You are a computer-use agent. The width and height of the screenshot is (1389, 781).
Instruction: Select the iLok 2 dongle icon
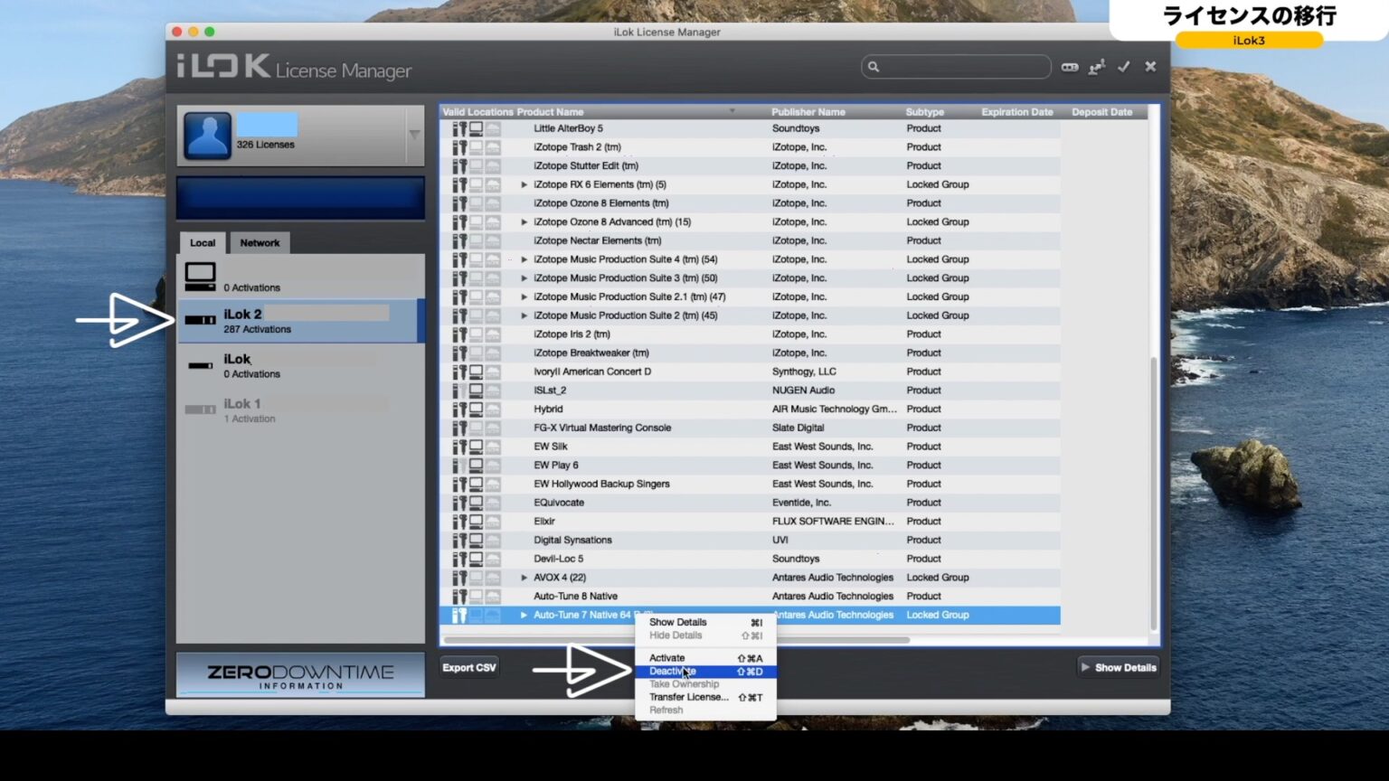point(200,320)
